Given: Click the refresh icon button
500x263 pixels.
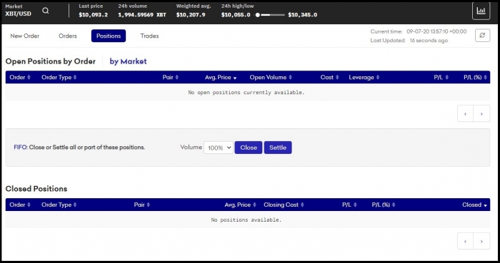Looking at the screenshot, I should [482, 36].
